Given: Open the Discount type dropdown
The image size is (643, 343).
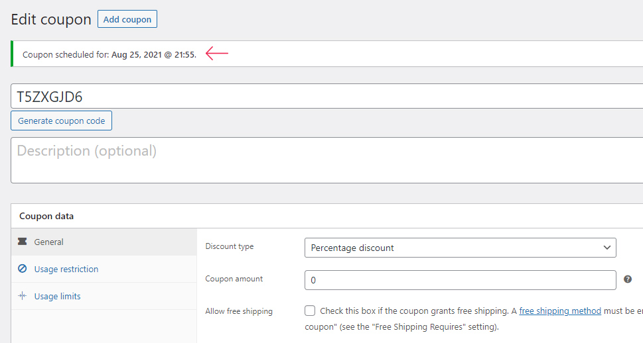Looking at the screenshot, I should (x=460, y=248).
